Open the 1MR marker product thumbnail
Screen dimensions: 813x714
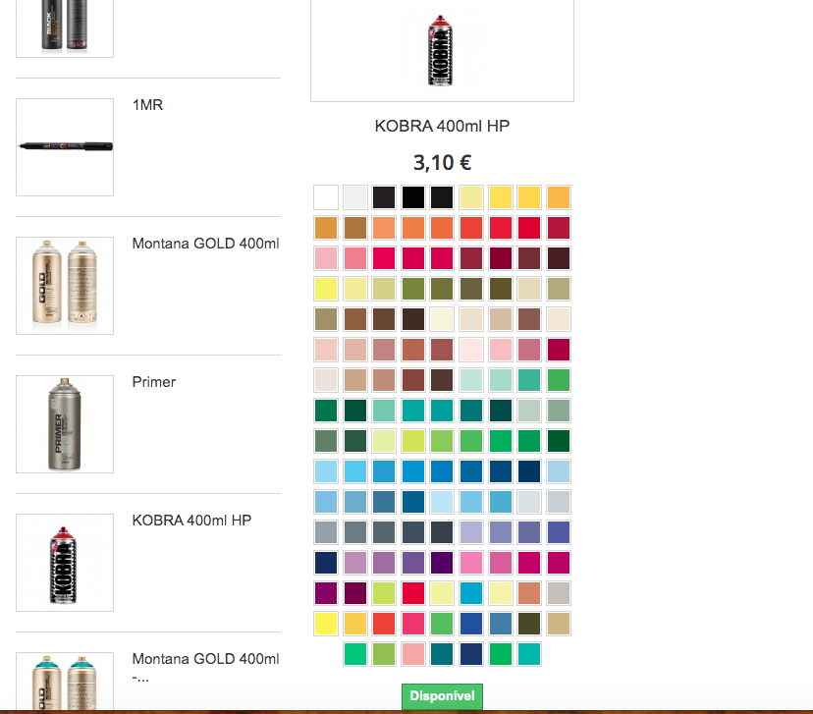tap(65, 147)
